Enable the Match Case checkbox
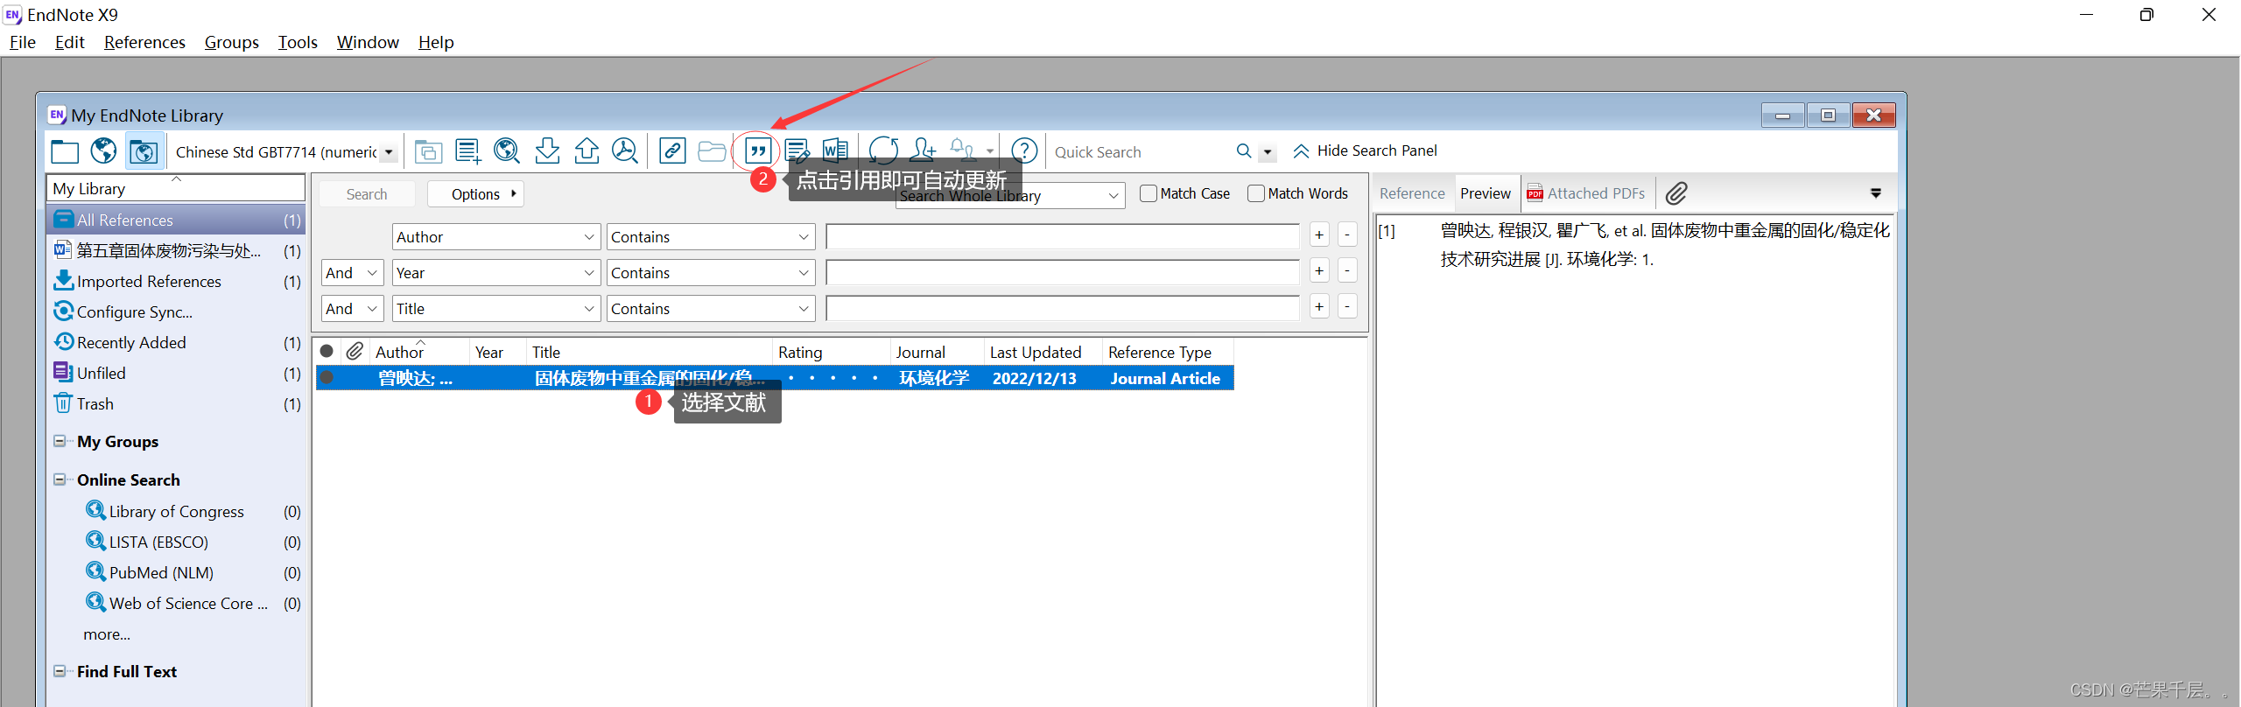The width and height of the screenshot is (2241, 707). pos(1149,193)
